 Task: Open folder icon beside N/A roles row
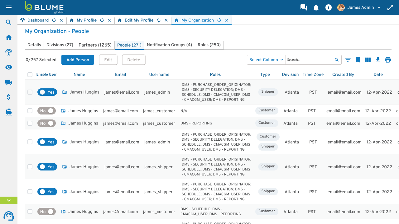click(x=63, y=111)
